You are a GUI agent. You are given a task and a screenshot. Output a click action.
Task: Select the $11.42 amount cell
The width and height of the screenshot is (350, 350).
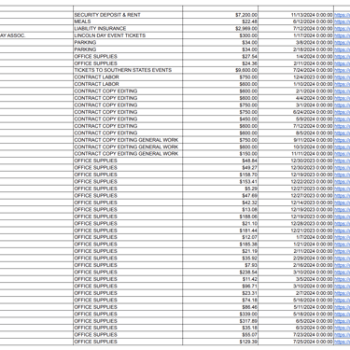[220, 279]
